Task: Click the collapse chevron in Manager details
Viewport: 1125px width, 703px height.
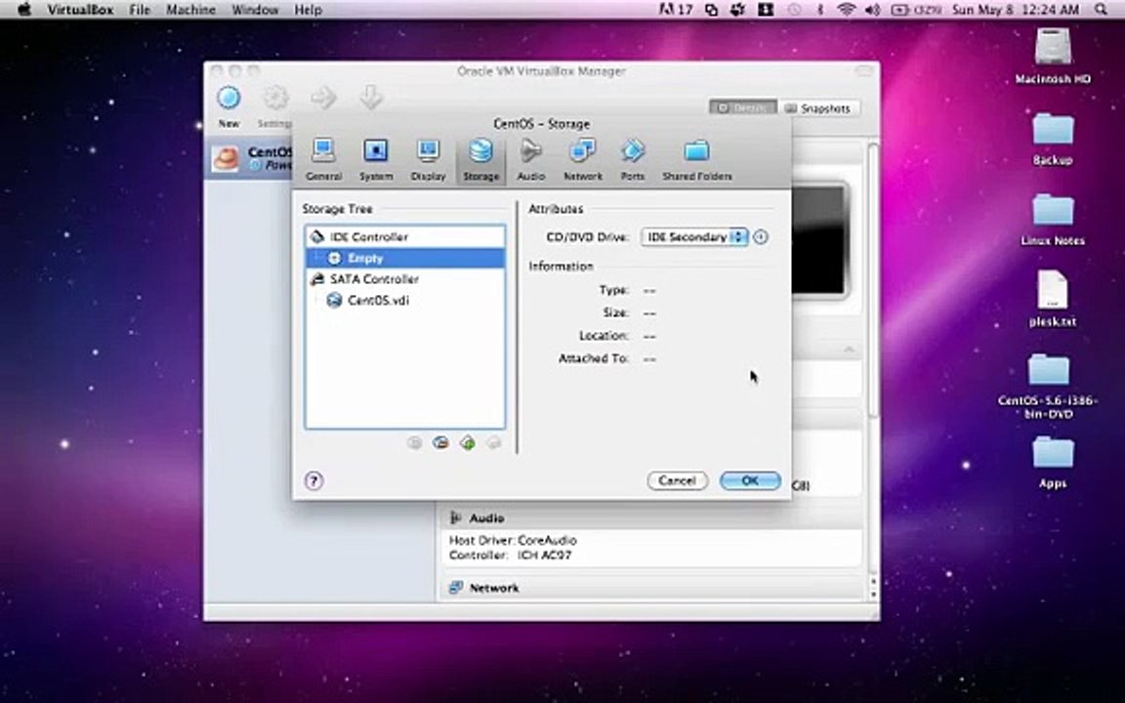Action: 850,350
